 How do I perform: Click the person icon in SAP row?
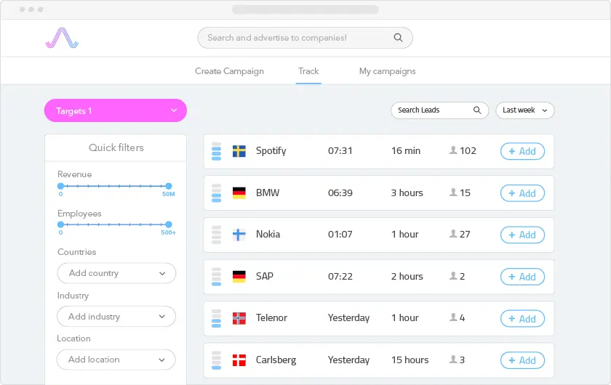click(452, 275)
